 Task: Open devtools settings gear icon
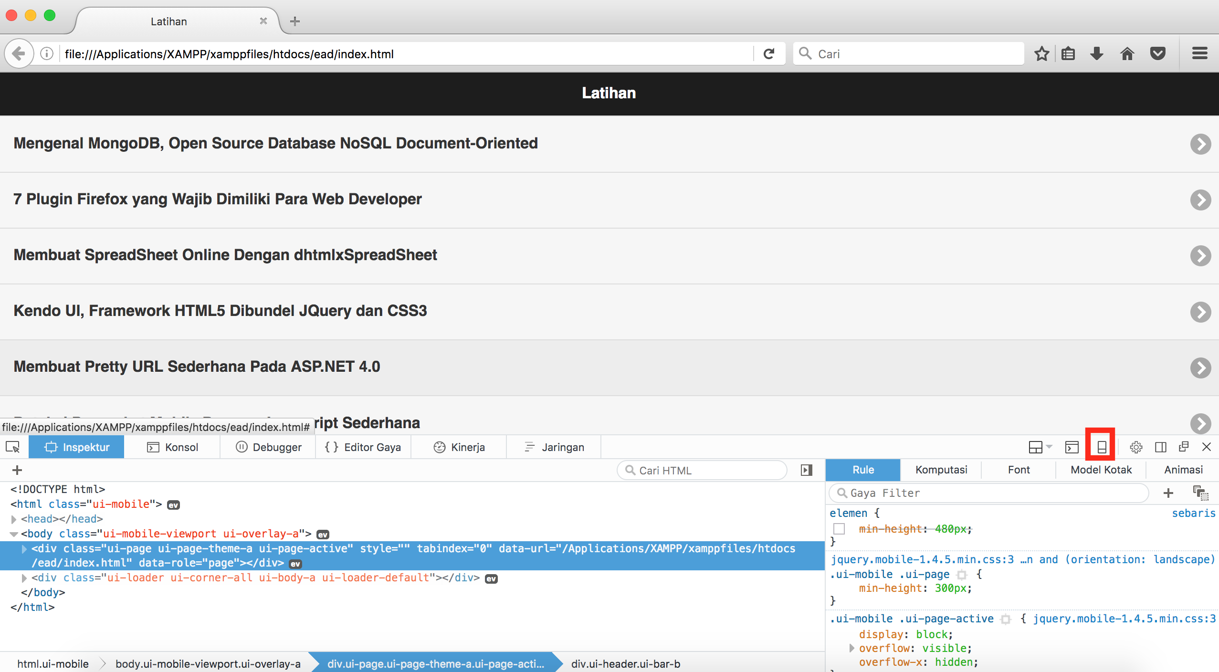pos(1136,447)
